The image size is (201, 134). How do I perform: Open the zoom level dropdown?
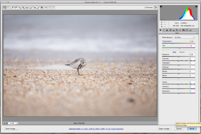pos(17,123)
